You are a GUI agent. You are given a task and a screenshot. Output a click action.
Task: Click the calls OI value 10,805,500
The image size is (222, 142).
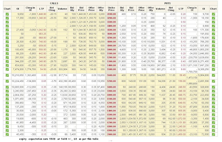tap(18, 87)
